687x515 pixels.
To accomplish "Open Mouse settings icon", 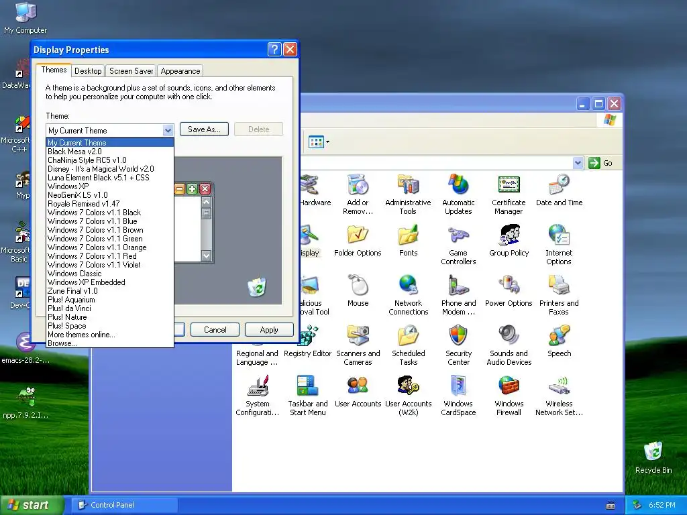I will [358, 291].
